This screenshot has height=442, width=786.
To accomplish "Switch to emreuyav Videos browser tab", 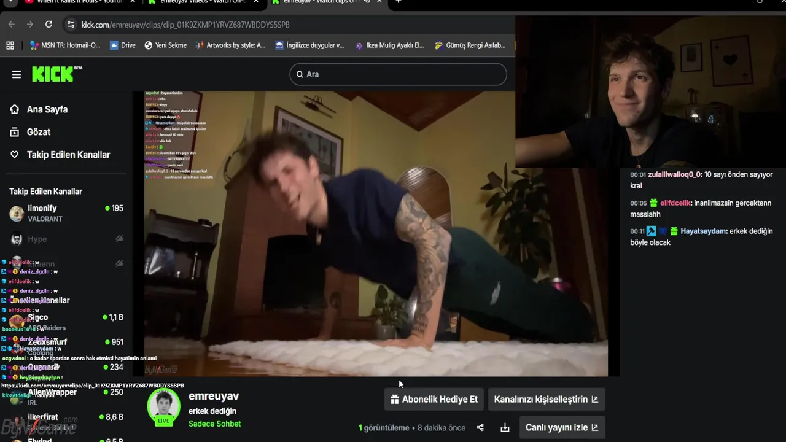I will (x=203, y=2).
